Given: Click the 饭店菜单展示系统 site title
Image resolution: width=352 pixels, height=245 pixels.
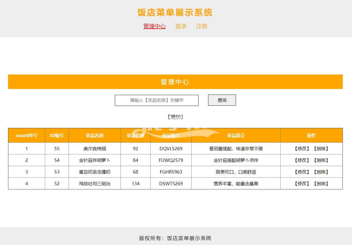Looking at the screenshot, I should click(x=175, y=13).
